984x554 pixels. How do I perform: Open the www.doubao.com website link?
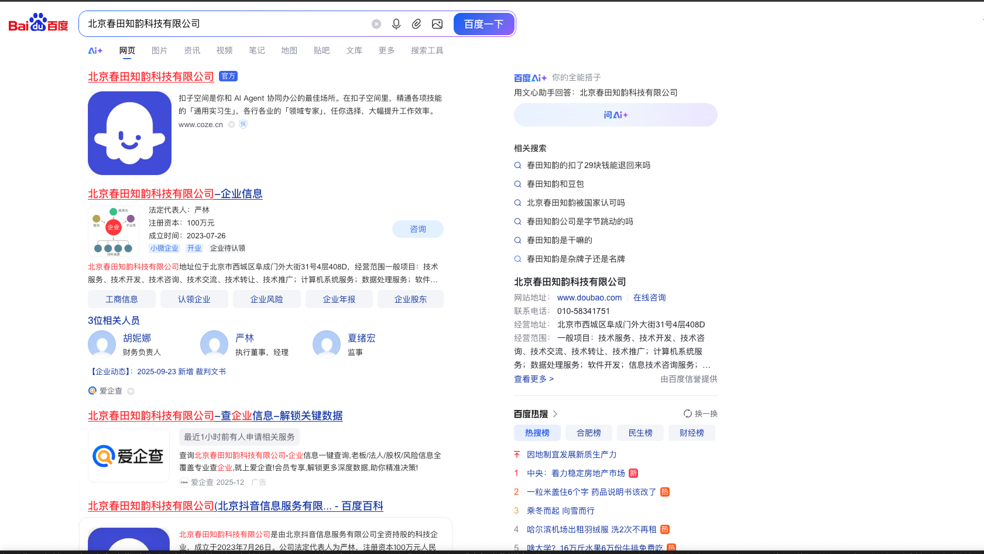click(589, 297)
